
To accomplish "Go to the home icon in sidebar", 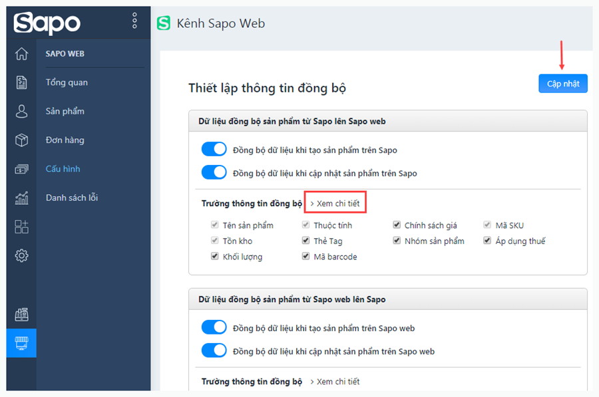I will pyautogui.click(x=21, y=54).
